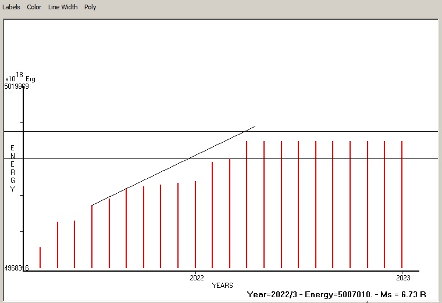Screen dimensions: 442x303
Task: Click the red bar above the 2023 tick
Action: (x=402, y=203)
